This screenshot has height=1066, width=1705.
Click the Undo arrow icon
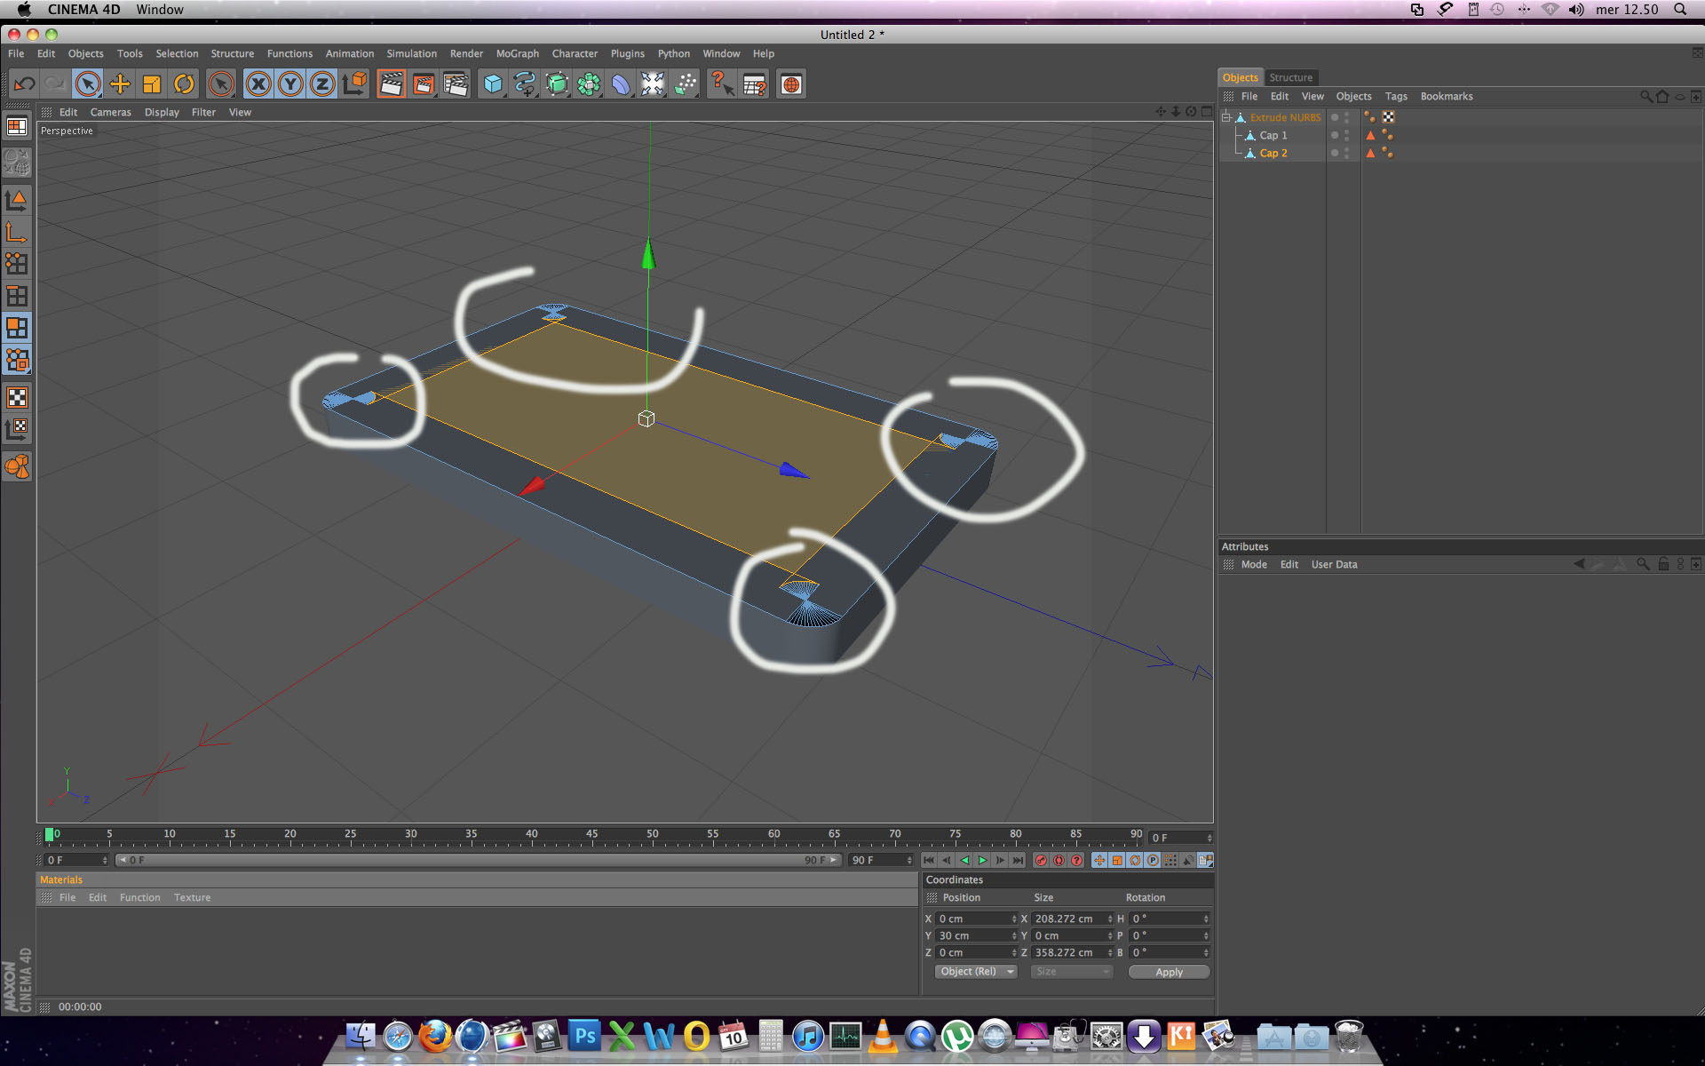click(24, 84)
